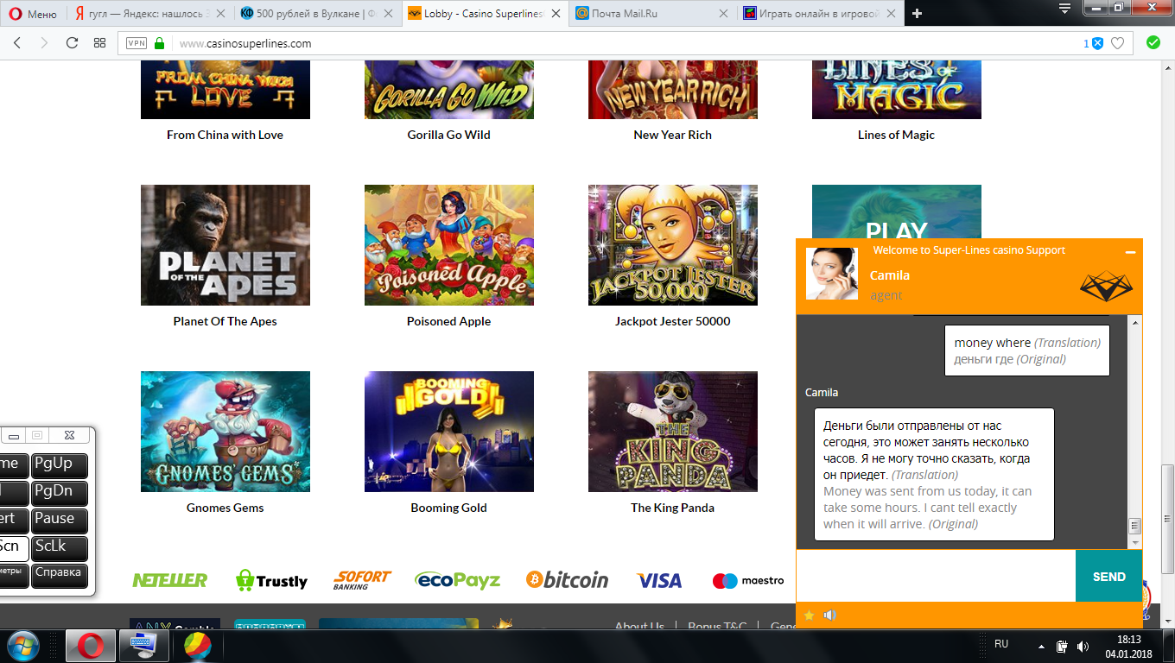Rate the chat with the star icon
1175x663 pixels.
click(x=810, y=616)
